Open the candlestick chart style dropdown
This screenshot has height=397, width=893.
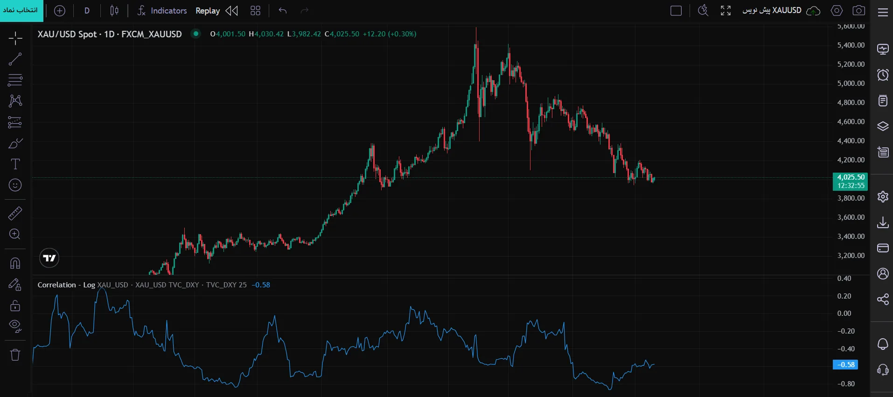114,11
